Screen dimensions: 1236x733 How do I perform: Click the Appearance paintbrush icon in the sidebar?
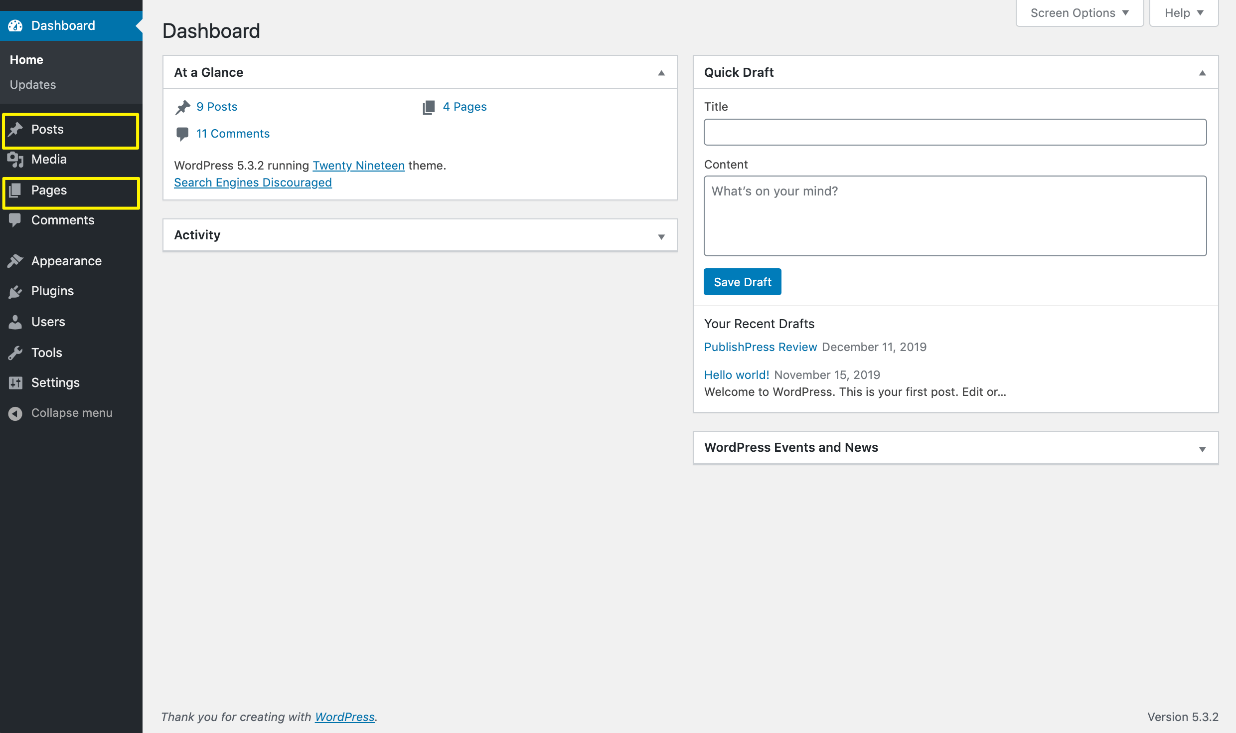15,261
